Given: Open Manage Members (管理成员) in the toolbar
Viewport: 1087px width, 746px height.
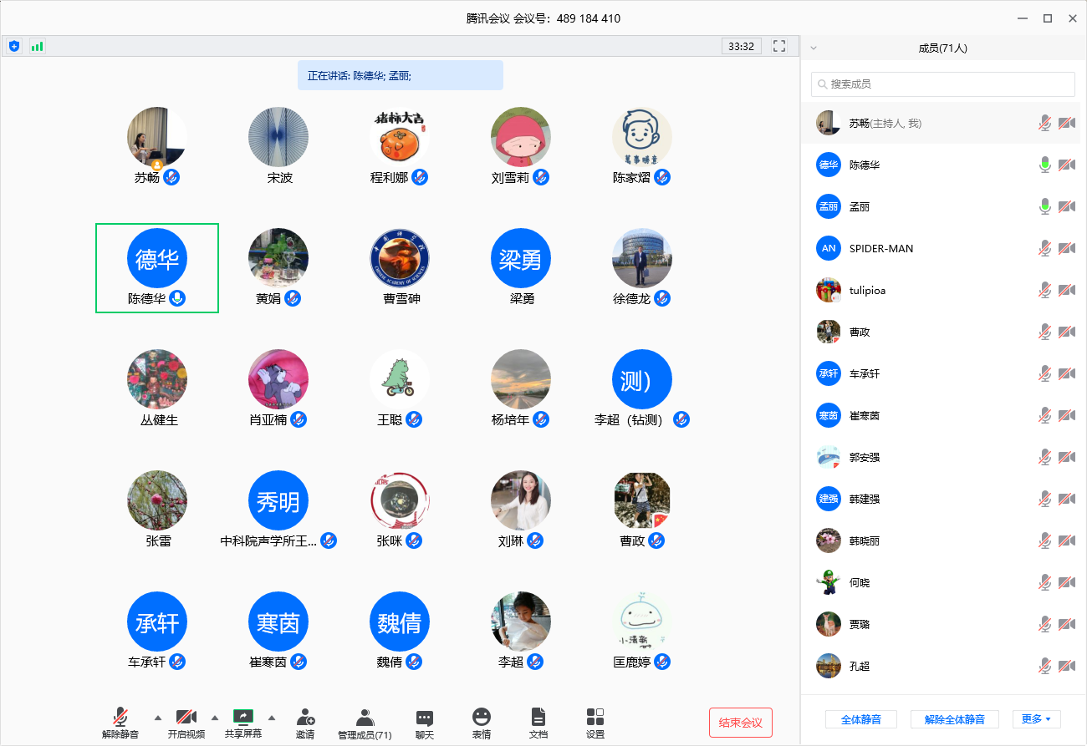Looking at the screenshot, I should point(365,718).
